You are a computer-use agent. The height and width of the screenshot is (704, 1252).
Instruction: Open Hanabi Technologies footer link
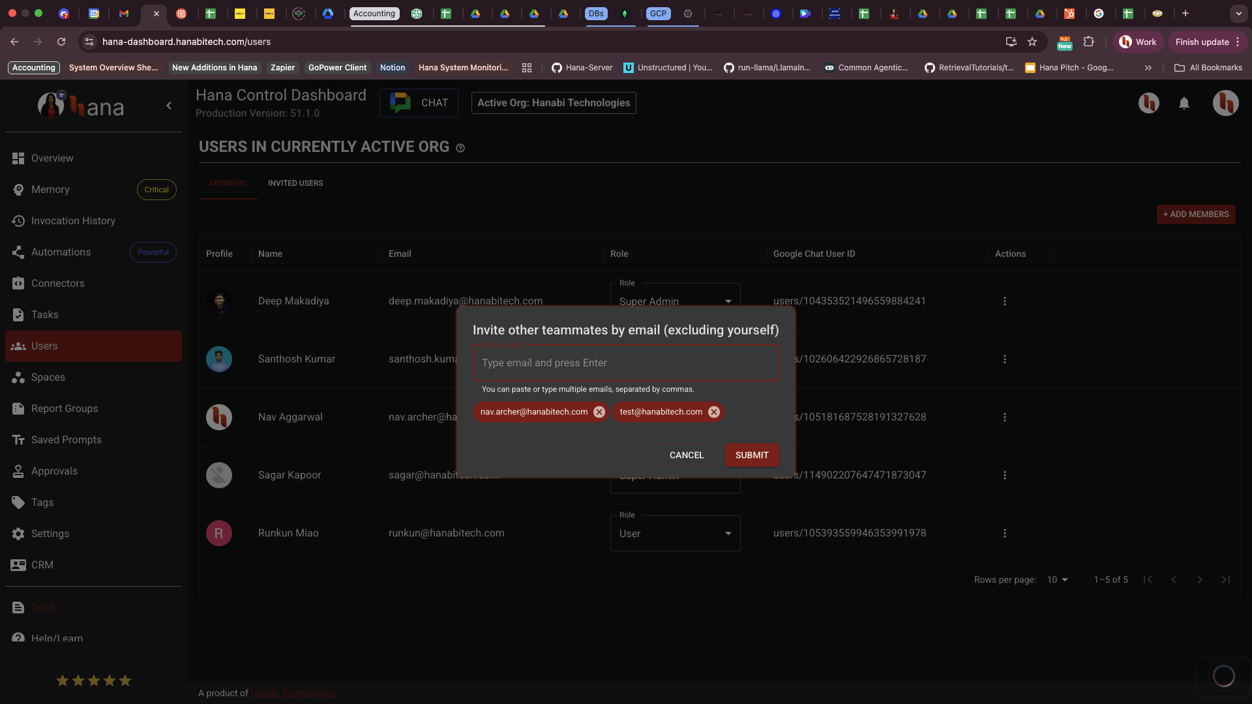click(x=293, y=693)
